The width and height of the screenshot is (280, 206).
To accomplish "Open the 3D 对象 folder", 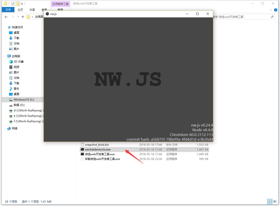I will click(x=16, y=61).
